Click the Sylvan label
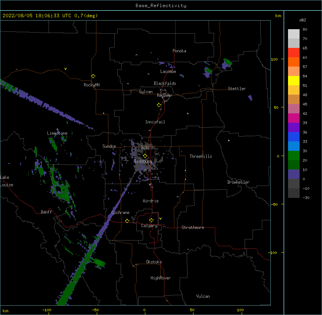Image resolution: width=322 pixels, height=315 pixels. point(146,92)
